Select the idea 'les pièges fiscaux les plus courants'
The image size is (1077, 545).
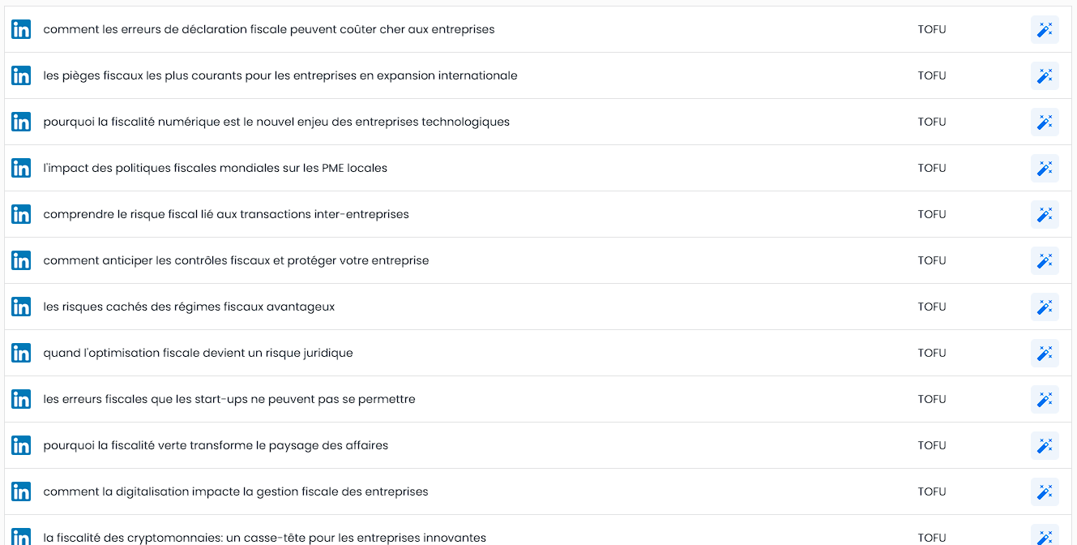(281, 75)
